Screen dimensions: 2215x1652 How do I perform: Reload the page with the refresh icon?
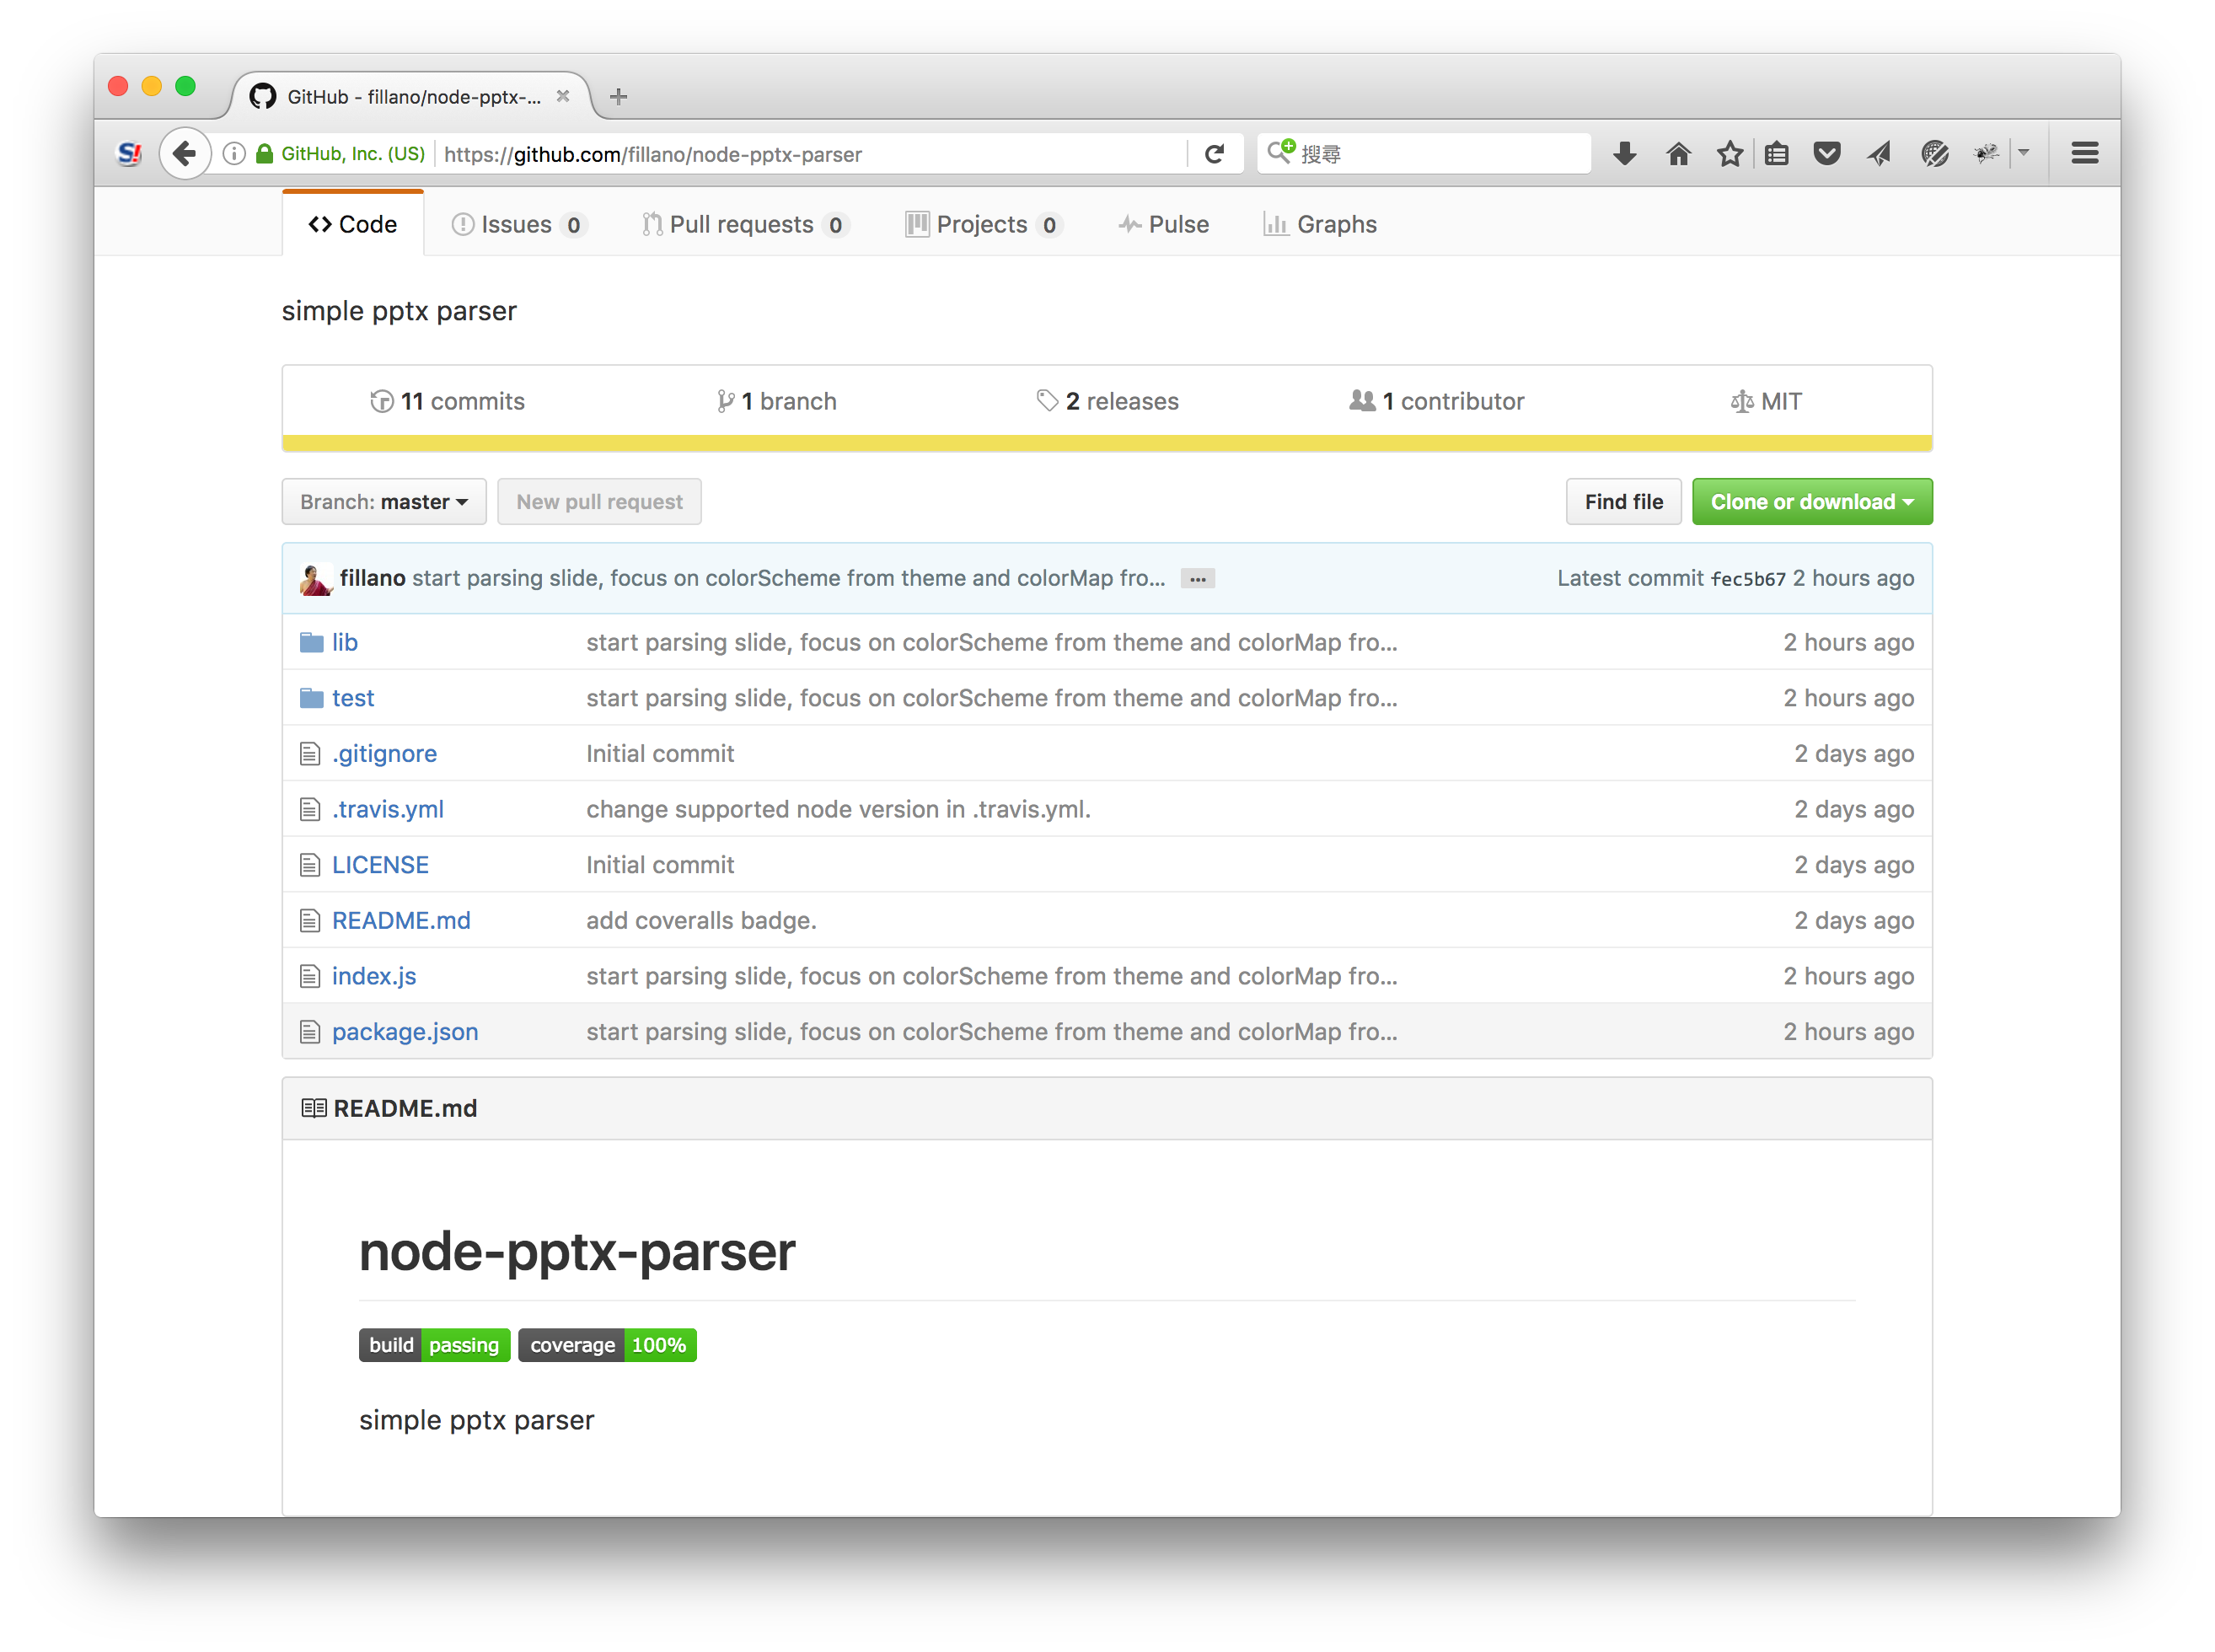(x=1214, y=153)
